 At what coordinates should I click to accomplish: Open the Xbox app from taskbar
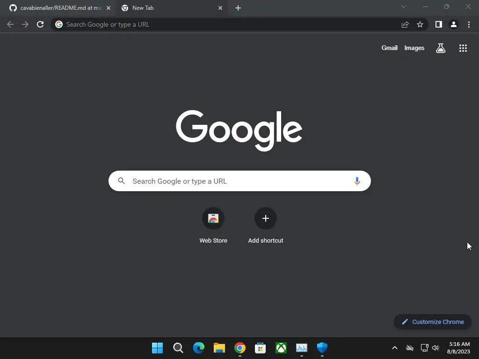[281, 348]
